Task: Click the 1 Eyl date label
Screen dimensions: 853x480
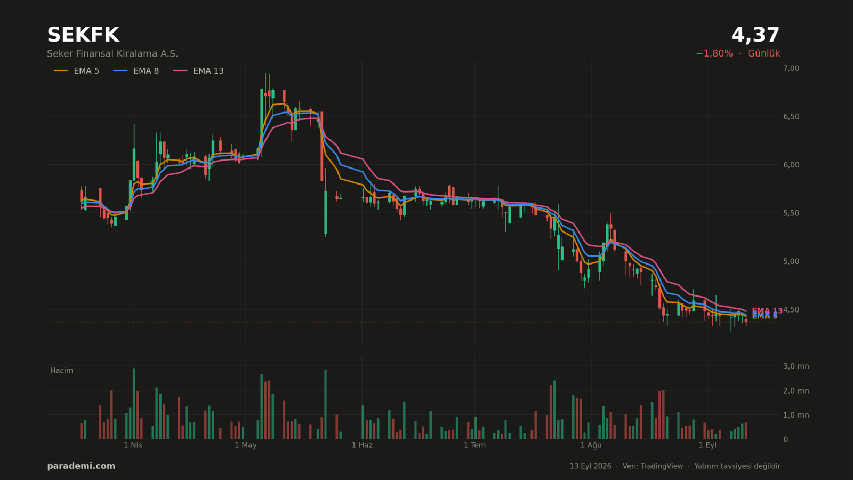Action: point(707,445)
